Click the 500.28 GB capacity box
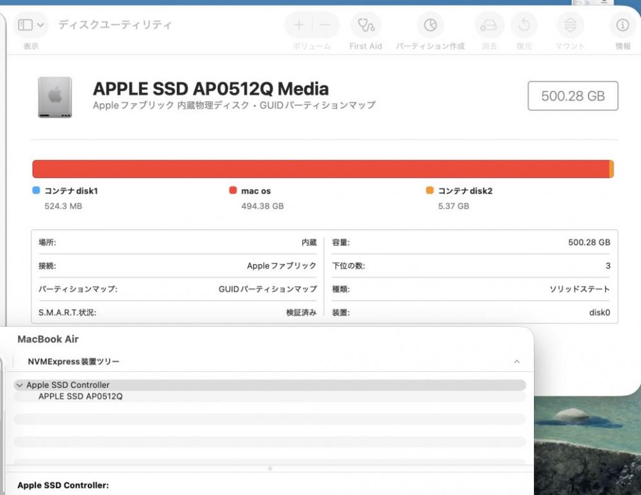The image size is (641, 495). tap(572, 96)
